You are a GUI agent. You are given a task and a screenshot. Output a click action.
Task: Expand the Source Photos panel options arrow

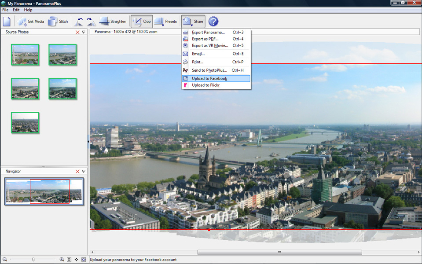[84, 32]
